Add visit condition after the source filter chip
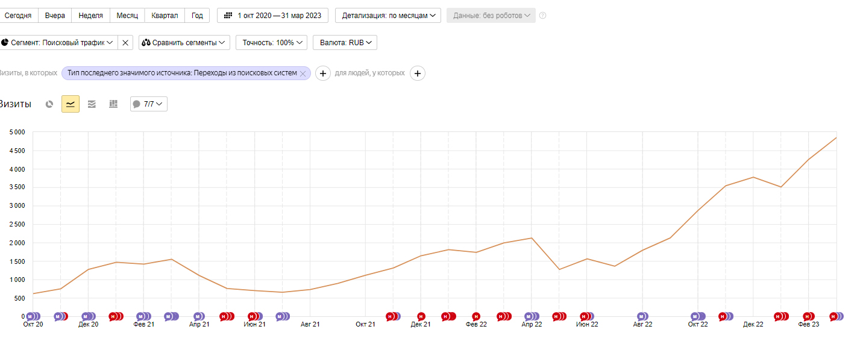The image size is (863, 344). [323, 73]
